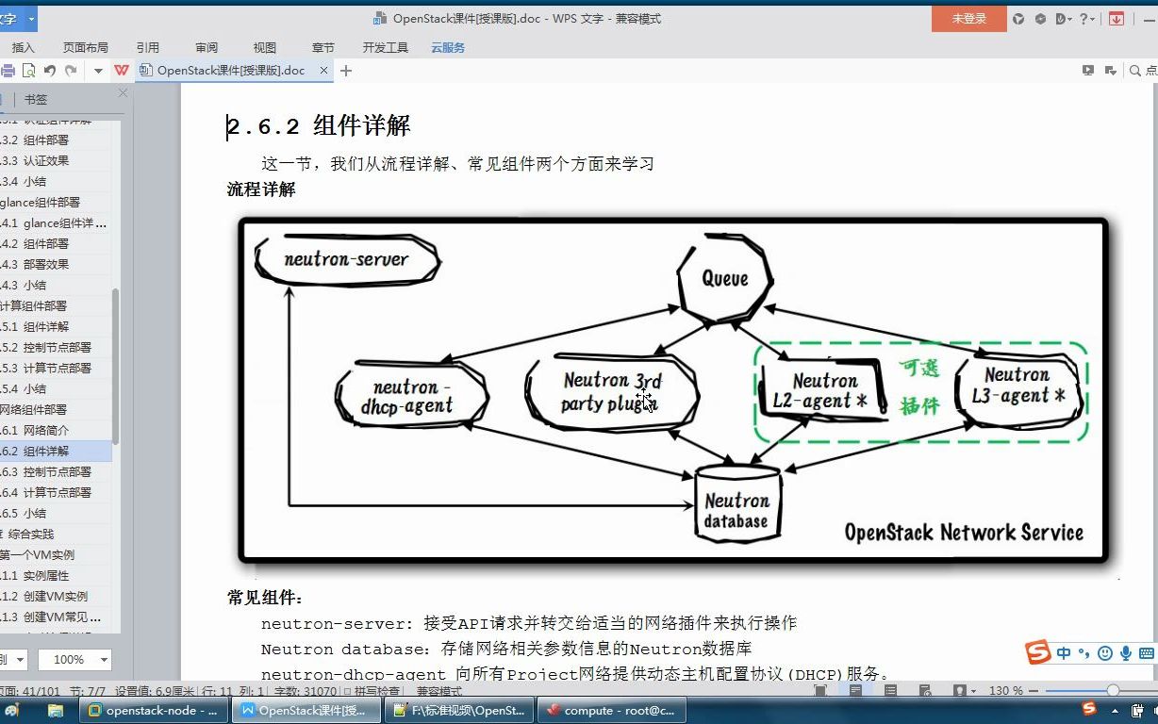Open openstack-node taskbar window
The width and height of the screenshot is (1158, 724).
152,711
